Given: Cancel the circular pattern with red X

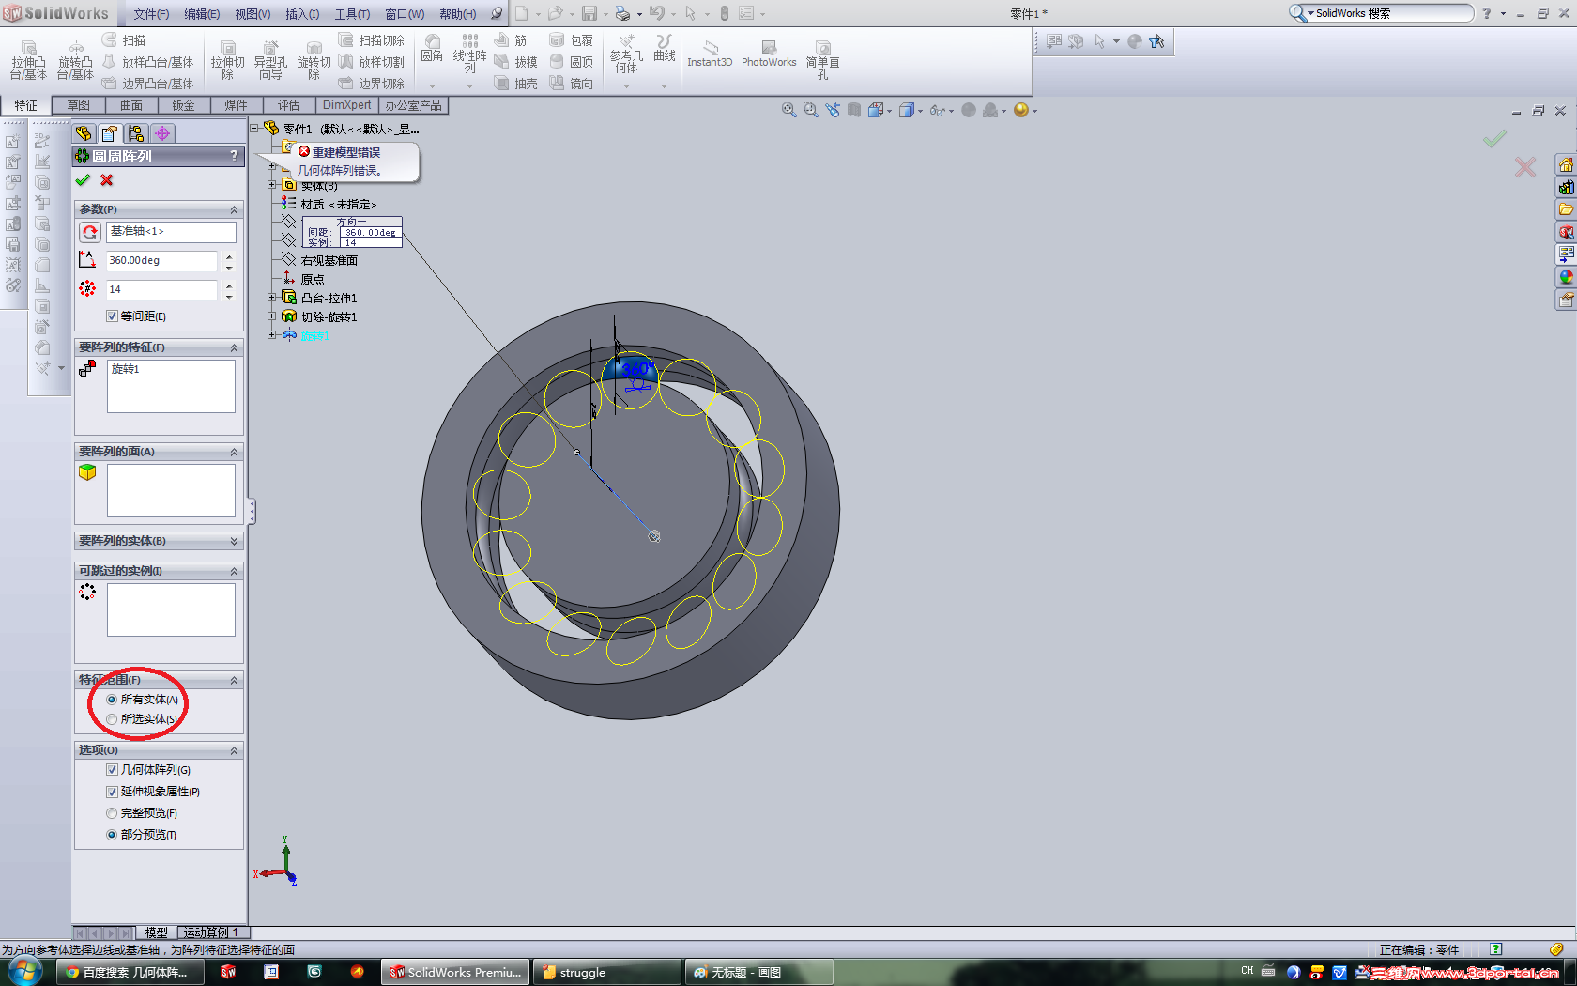Looking at the screenshot, I should pyautogui.click(x=107, y=180).
